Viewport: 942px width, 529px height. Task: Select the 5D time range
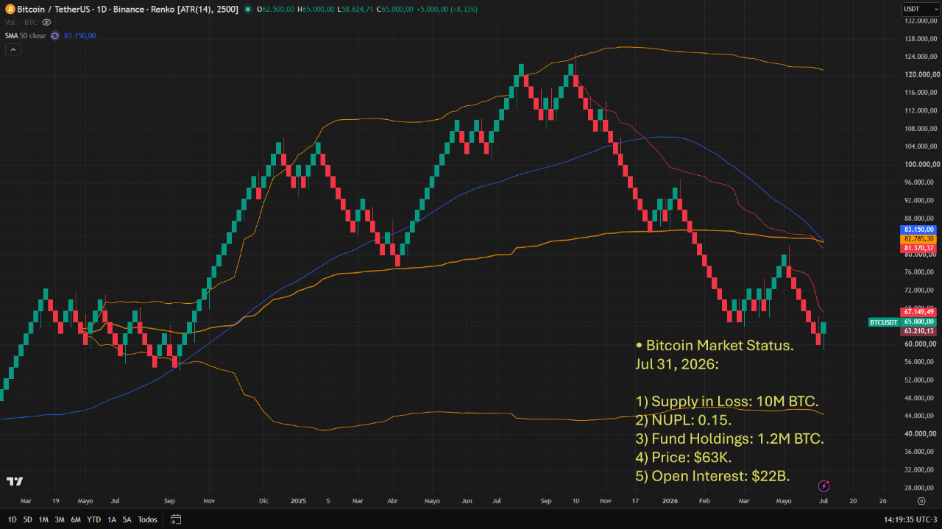pos(27,519)
